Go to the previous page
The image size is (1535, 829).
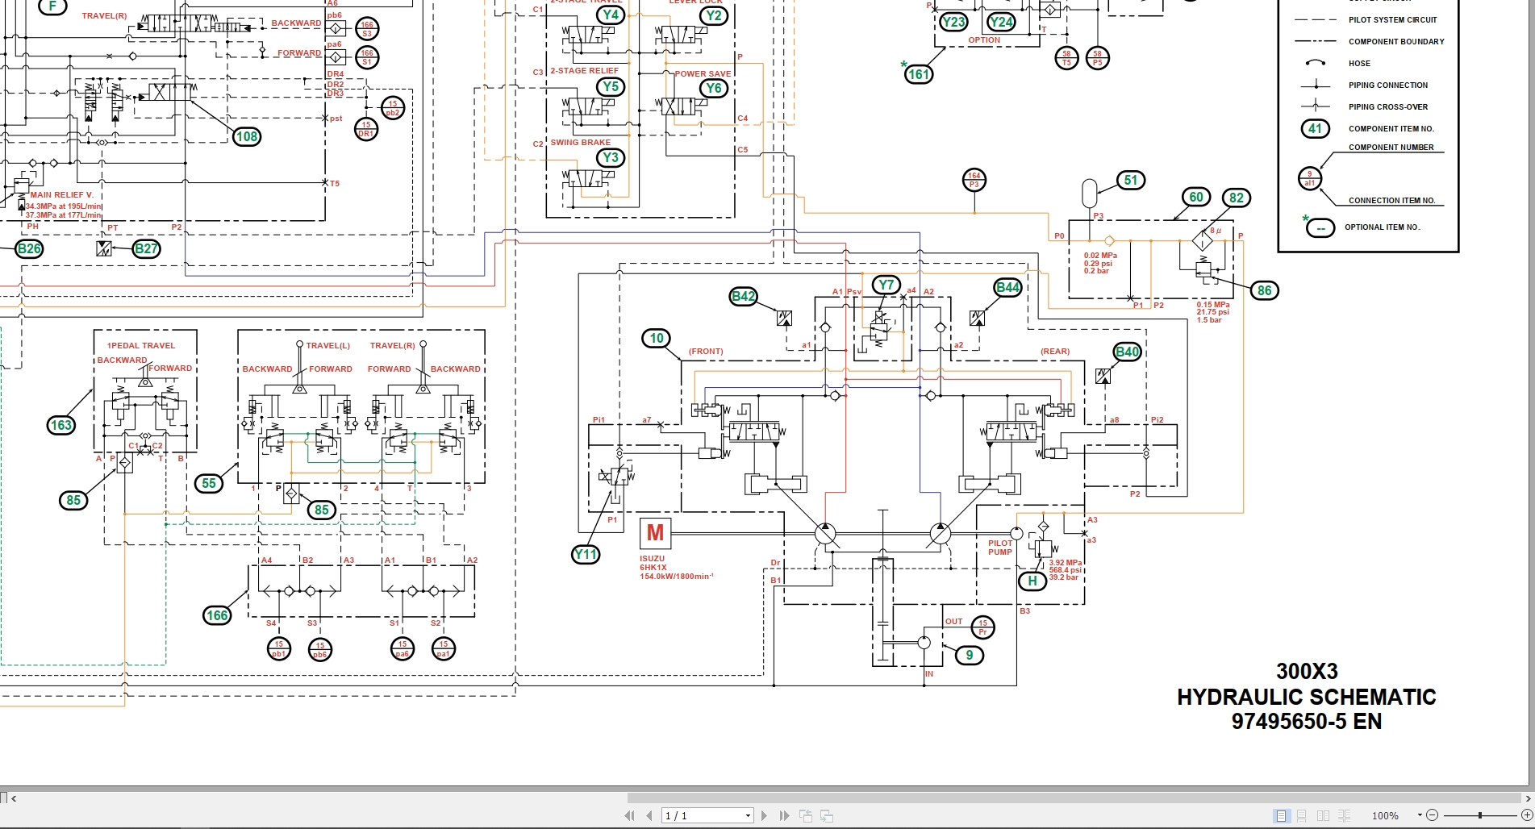tap(649, 815)
